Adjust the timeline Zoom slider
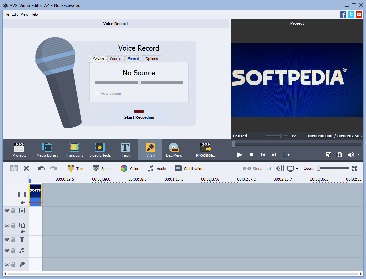366x279 pixels. (318, 168)
